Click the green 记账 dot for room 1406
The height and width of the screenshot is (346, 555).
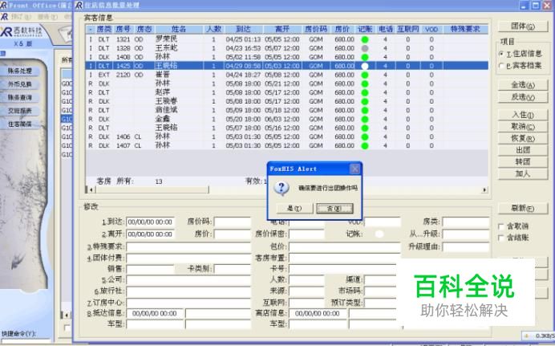365,136
